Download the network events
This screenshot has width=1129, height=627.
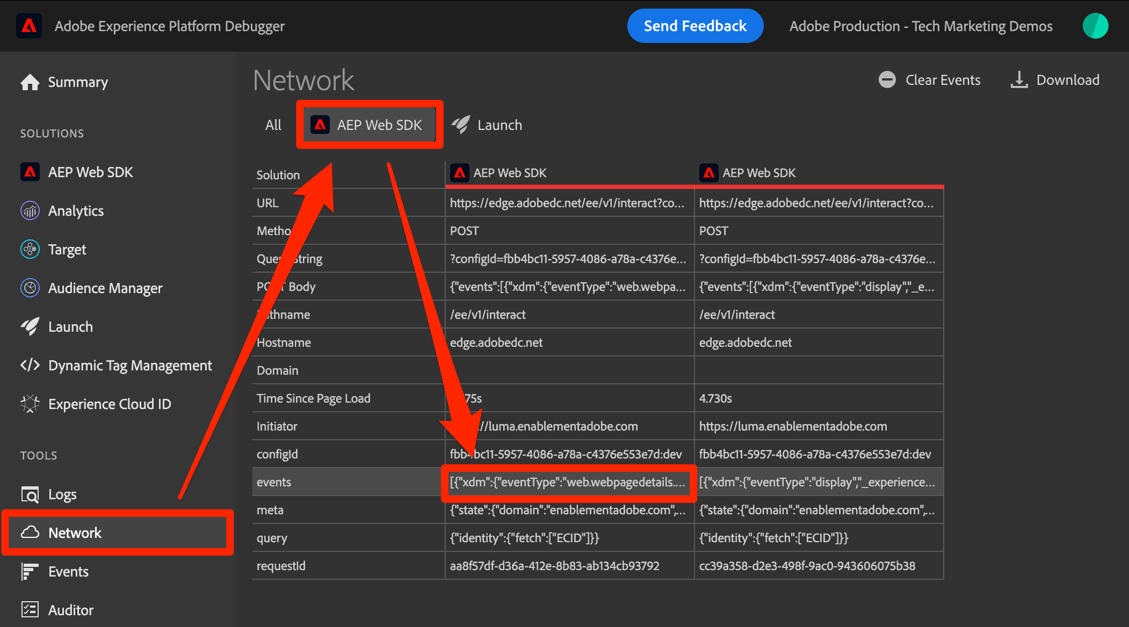pyautogui.click(x=1055, y=80)
